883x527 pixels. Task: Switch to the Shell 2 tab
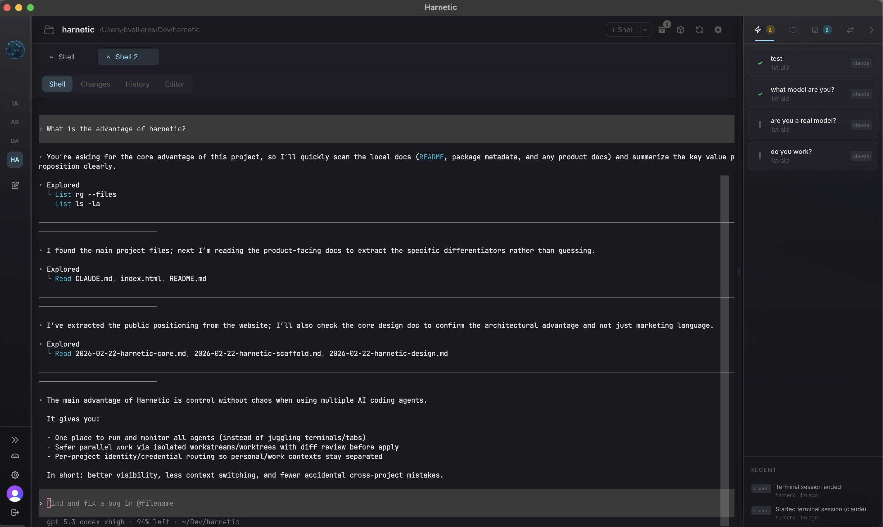(128, 56)
